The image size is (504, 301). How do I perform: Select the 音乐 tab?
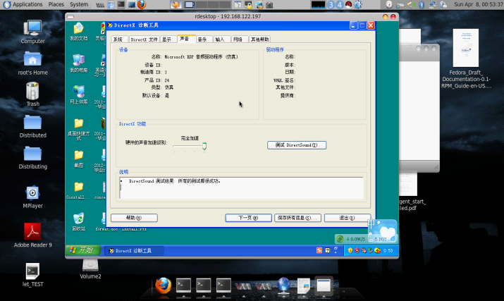pyautogui.click(x=202, y=39)
